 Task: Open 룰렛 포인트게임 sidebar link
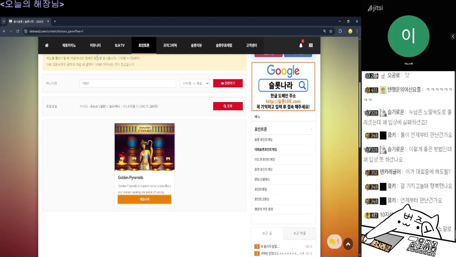263,170
